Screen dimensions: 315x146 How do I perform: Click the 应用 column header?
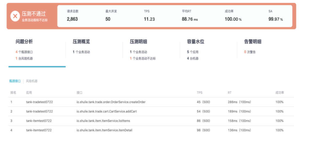point(29,93)
